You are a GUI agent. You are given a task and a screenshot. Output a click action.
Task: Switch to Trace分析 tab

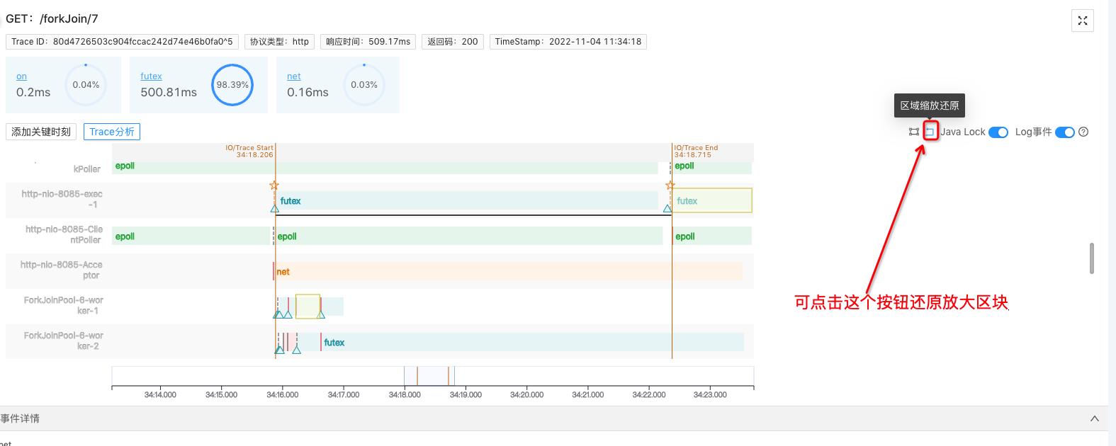pyautogui.click(x=112, y=132)
